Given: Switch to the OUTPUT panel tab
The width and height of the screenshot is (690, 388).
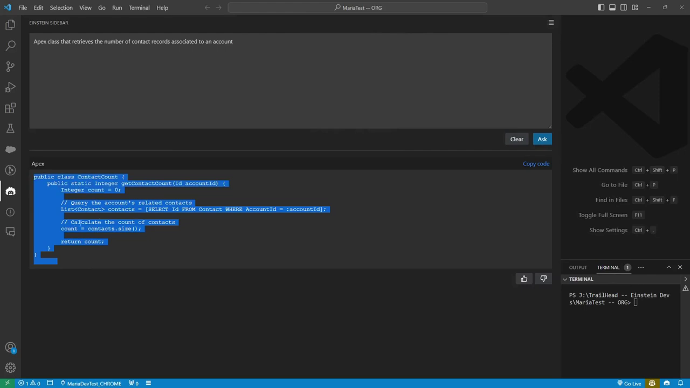Looking at the screenshot, I should tap(578, 267).
